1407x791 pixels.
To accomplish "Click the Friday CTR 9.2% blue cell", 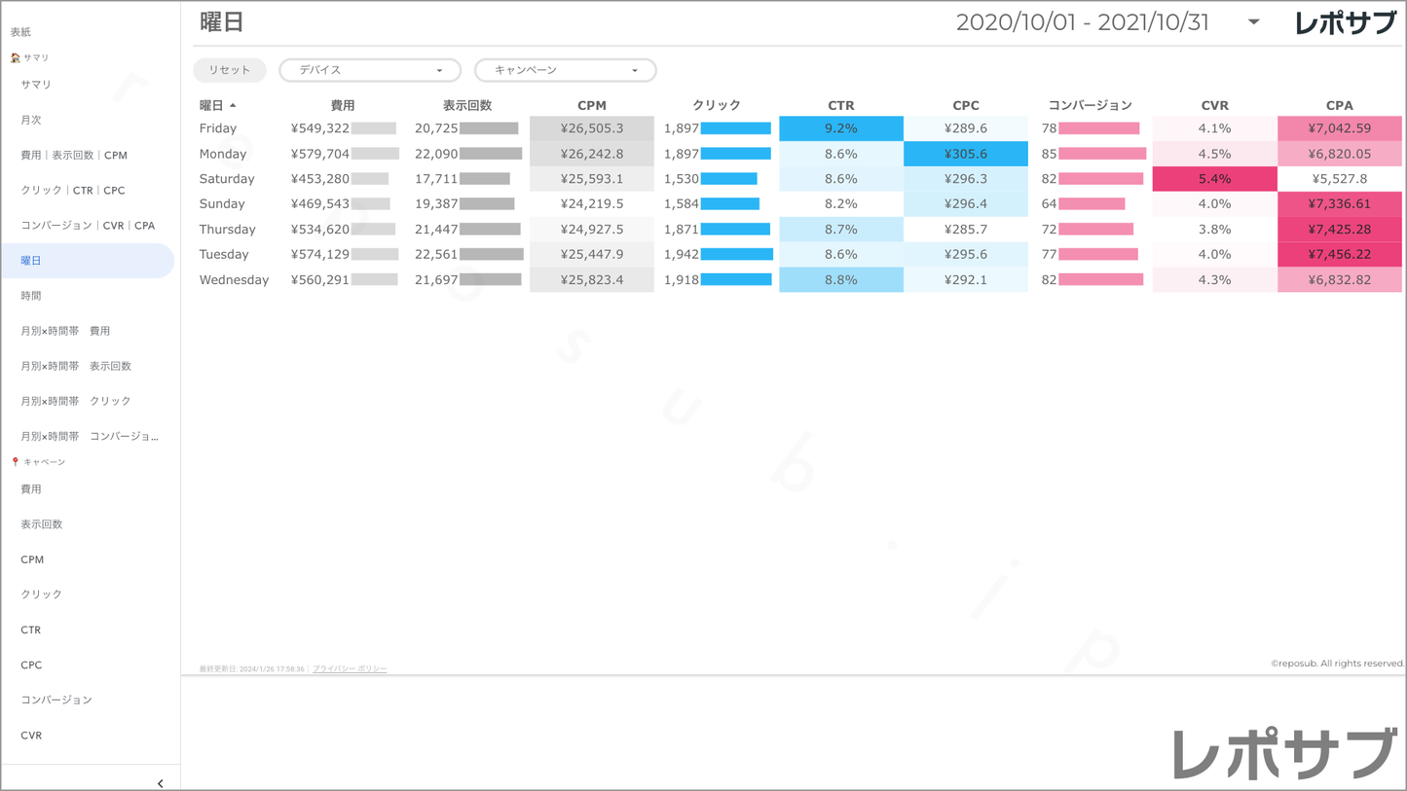I will [840, 128].
